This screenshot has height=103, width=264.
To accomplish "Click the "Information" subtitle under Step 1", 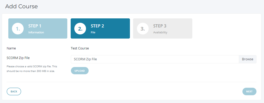I will (36, 32).
